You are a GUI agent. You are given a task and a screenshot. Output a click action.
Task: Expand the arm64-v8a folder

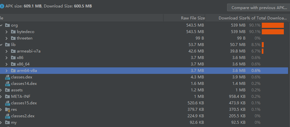[7, 71]
